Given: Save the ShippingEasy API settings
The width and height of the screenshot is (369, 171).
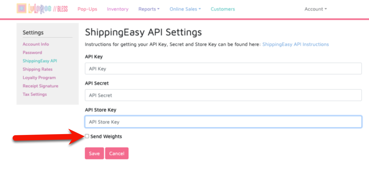Looking at the screenshot, I should (x=94, y=154).
